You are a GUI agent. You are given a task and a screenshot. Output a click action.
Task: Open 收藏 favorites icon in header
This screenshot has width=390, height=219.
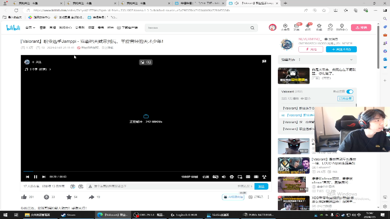[x=319, y=27]
